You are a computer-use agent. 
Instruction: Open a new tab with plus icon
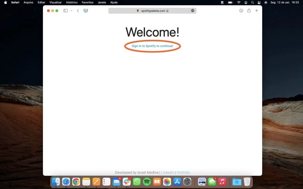(257, 11)
